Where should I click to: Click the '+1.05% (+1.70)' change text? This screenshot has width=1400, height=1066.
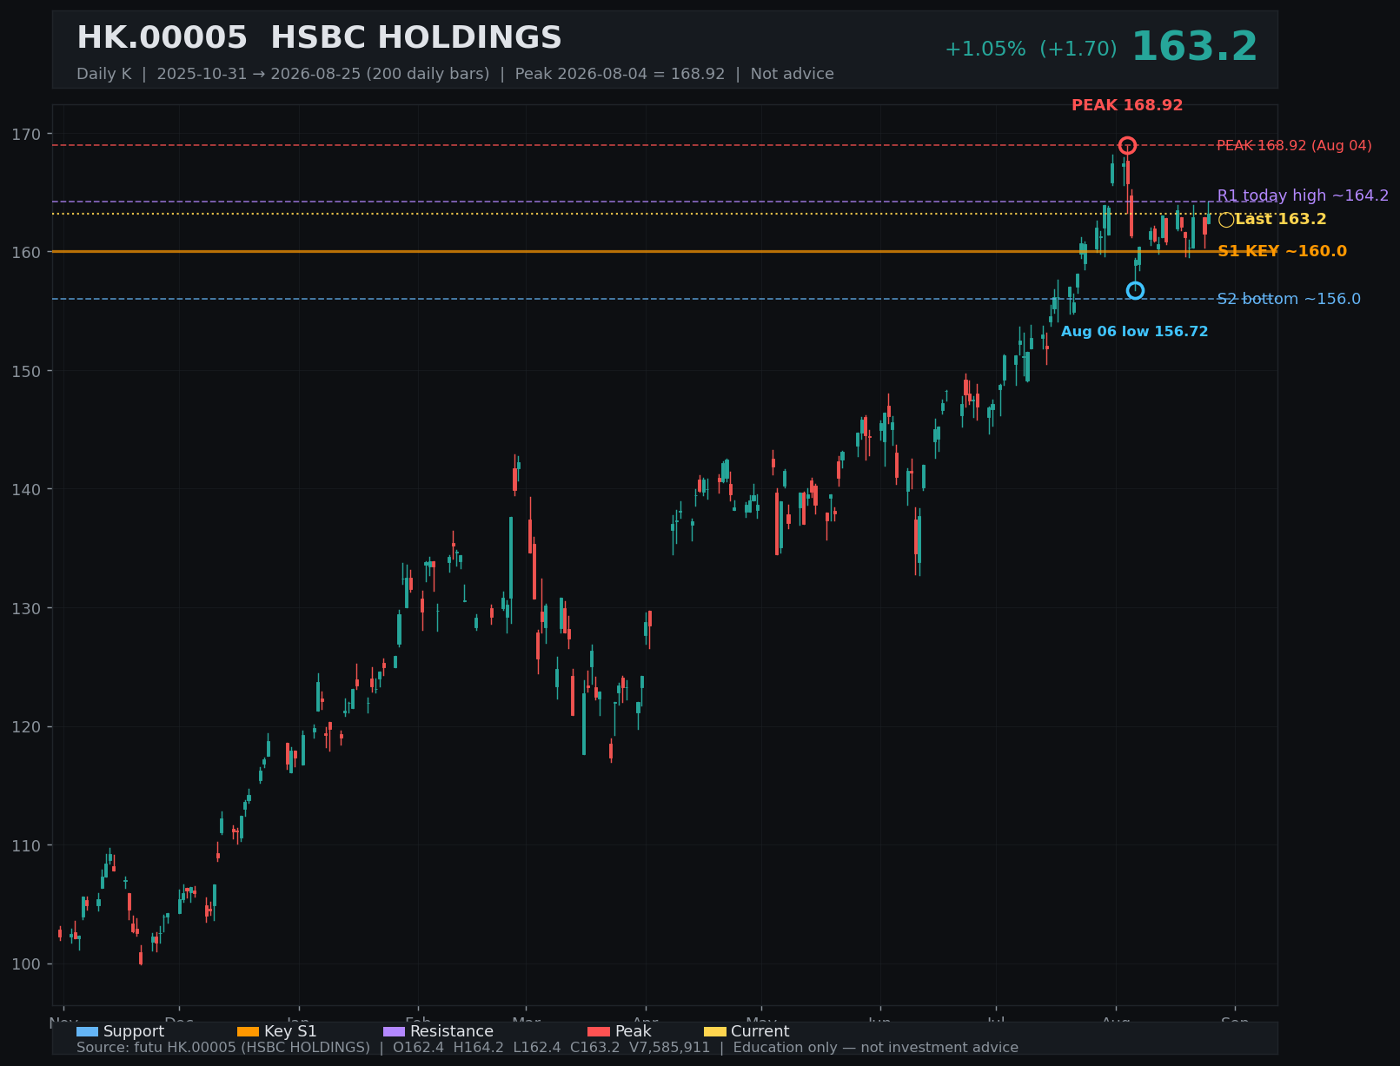[1031, 50]
